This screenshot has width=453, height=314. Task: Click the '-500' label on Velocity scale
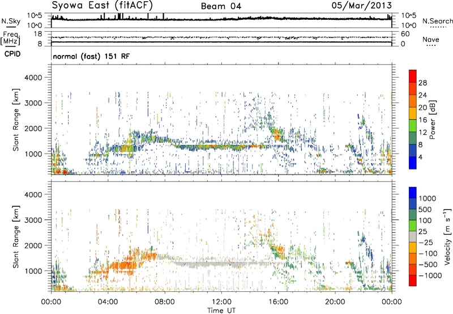pos(428,265)
